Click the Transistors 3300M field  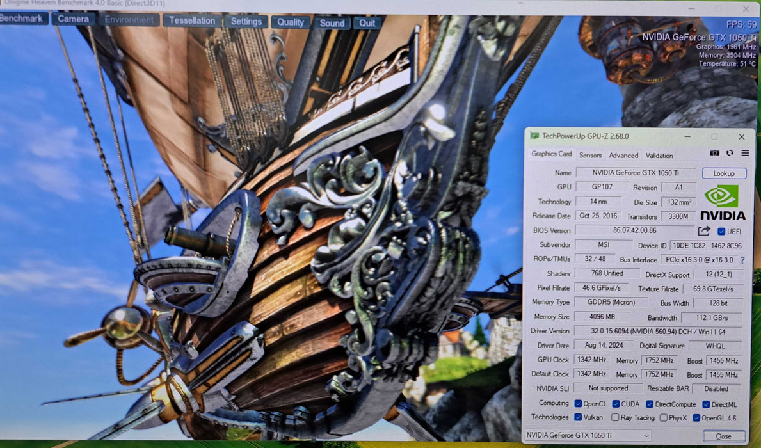(x=678, y=216)
